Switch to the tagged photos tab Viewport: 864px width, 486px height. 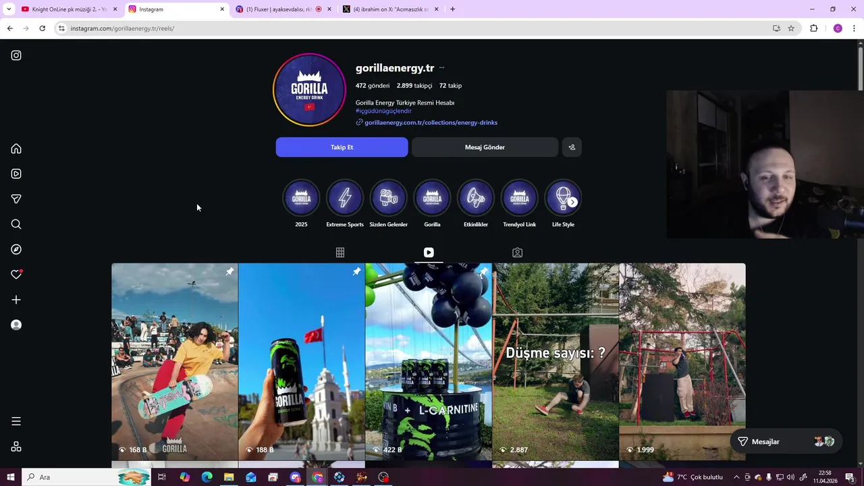click(517, 252)
